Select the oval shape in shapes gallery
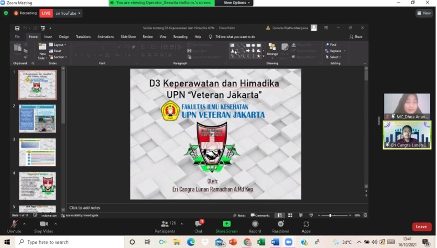 coord(253,45)
